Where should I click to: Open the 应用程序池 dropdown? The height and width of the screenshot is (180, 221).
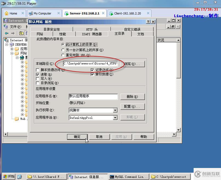(x=115, y=117)
